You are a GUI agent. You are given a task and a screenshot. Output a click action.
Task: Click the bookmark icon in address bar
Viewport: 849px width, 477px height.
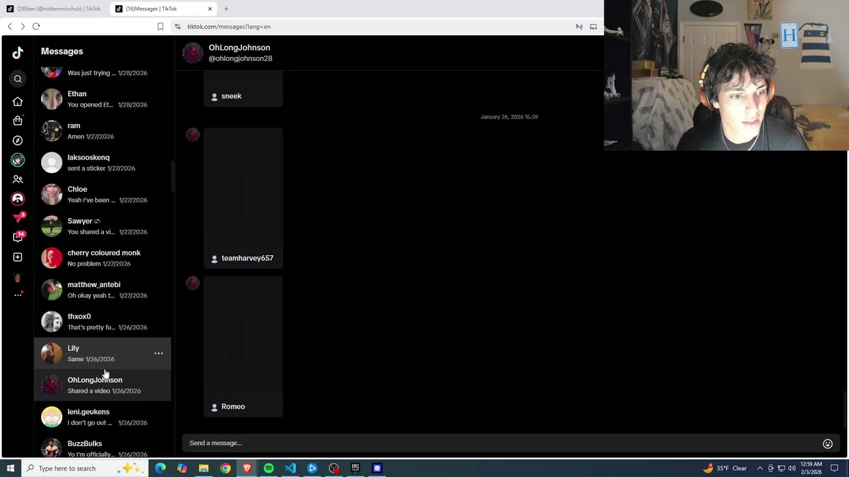(x=161, y=26)
